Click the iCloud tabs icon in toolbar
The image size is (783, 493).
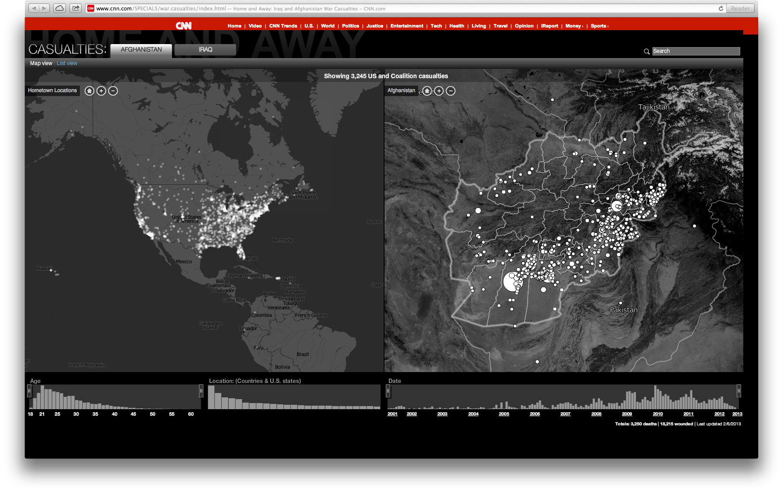point(60,8)
